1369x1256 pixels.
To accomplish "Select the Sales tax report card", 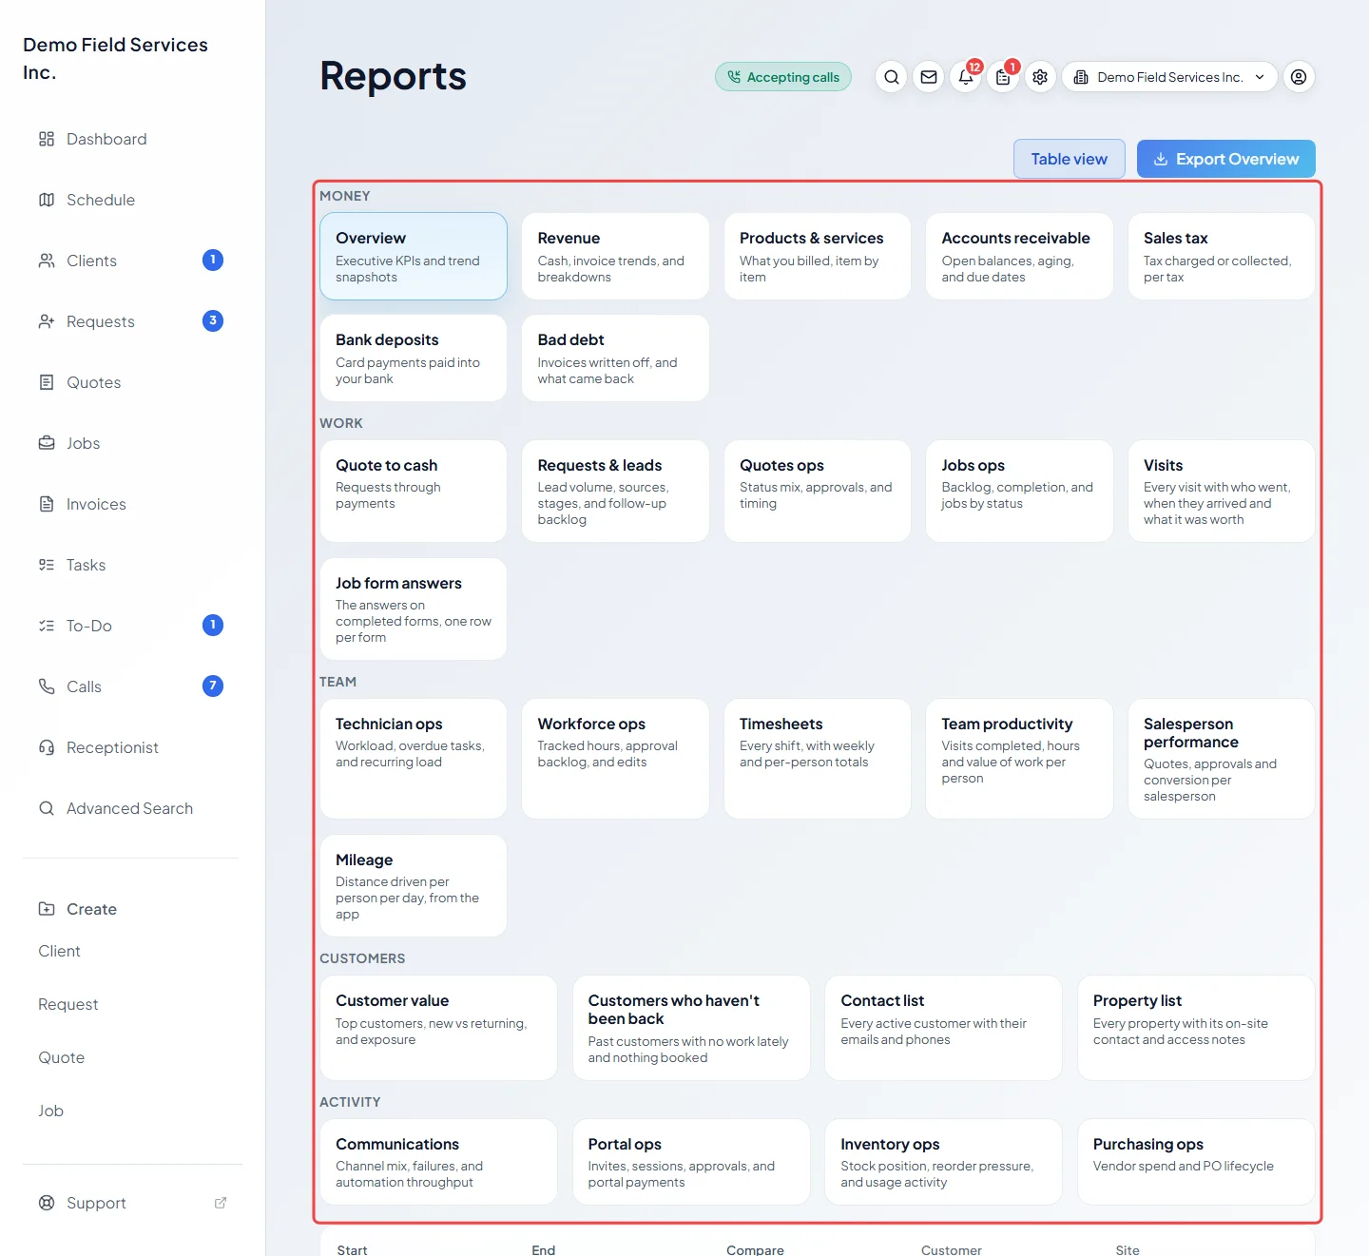I will [x=1222, y=256].
